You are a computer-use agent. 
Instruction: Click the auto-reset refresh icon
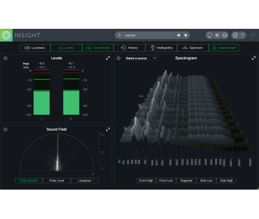pos(224,35)
